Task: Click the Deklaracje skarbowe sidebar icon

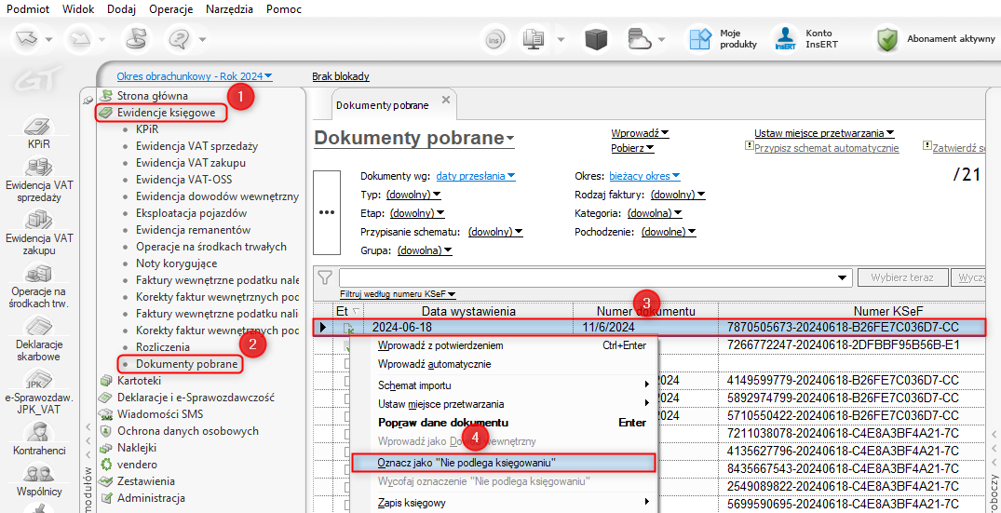Action: click(x=38, y=328)
